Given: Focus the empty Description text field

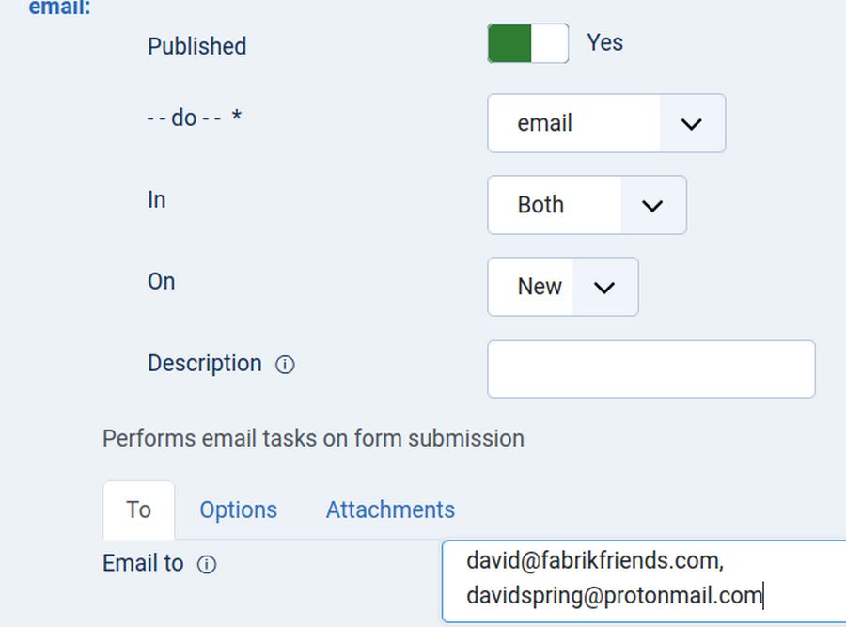Looking at the screenshot, I should (650, 368).
